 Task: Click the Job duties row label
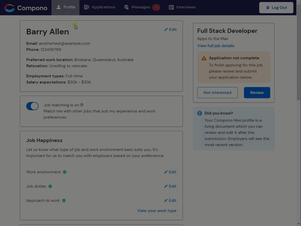point(36,186)
